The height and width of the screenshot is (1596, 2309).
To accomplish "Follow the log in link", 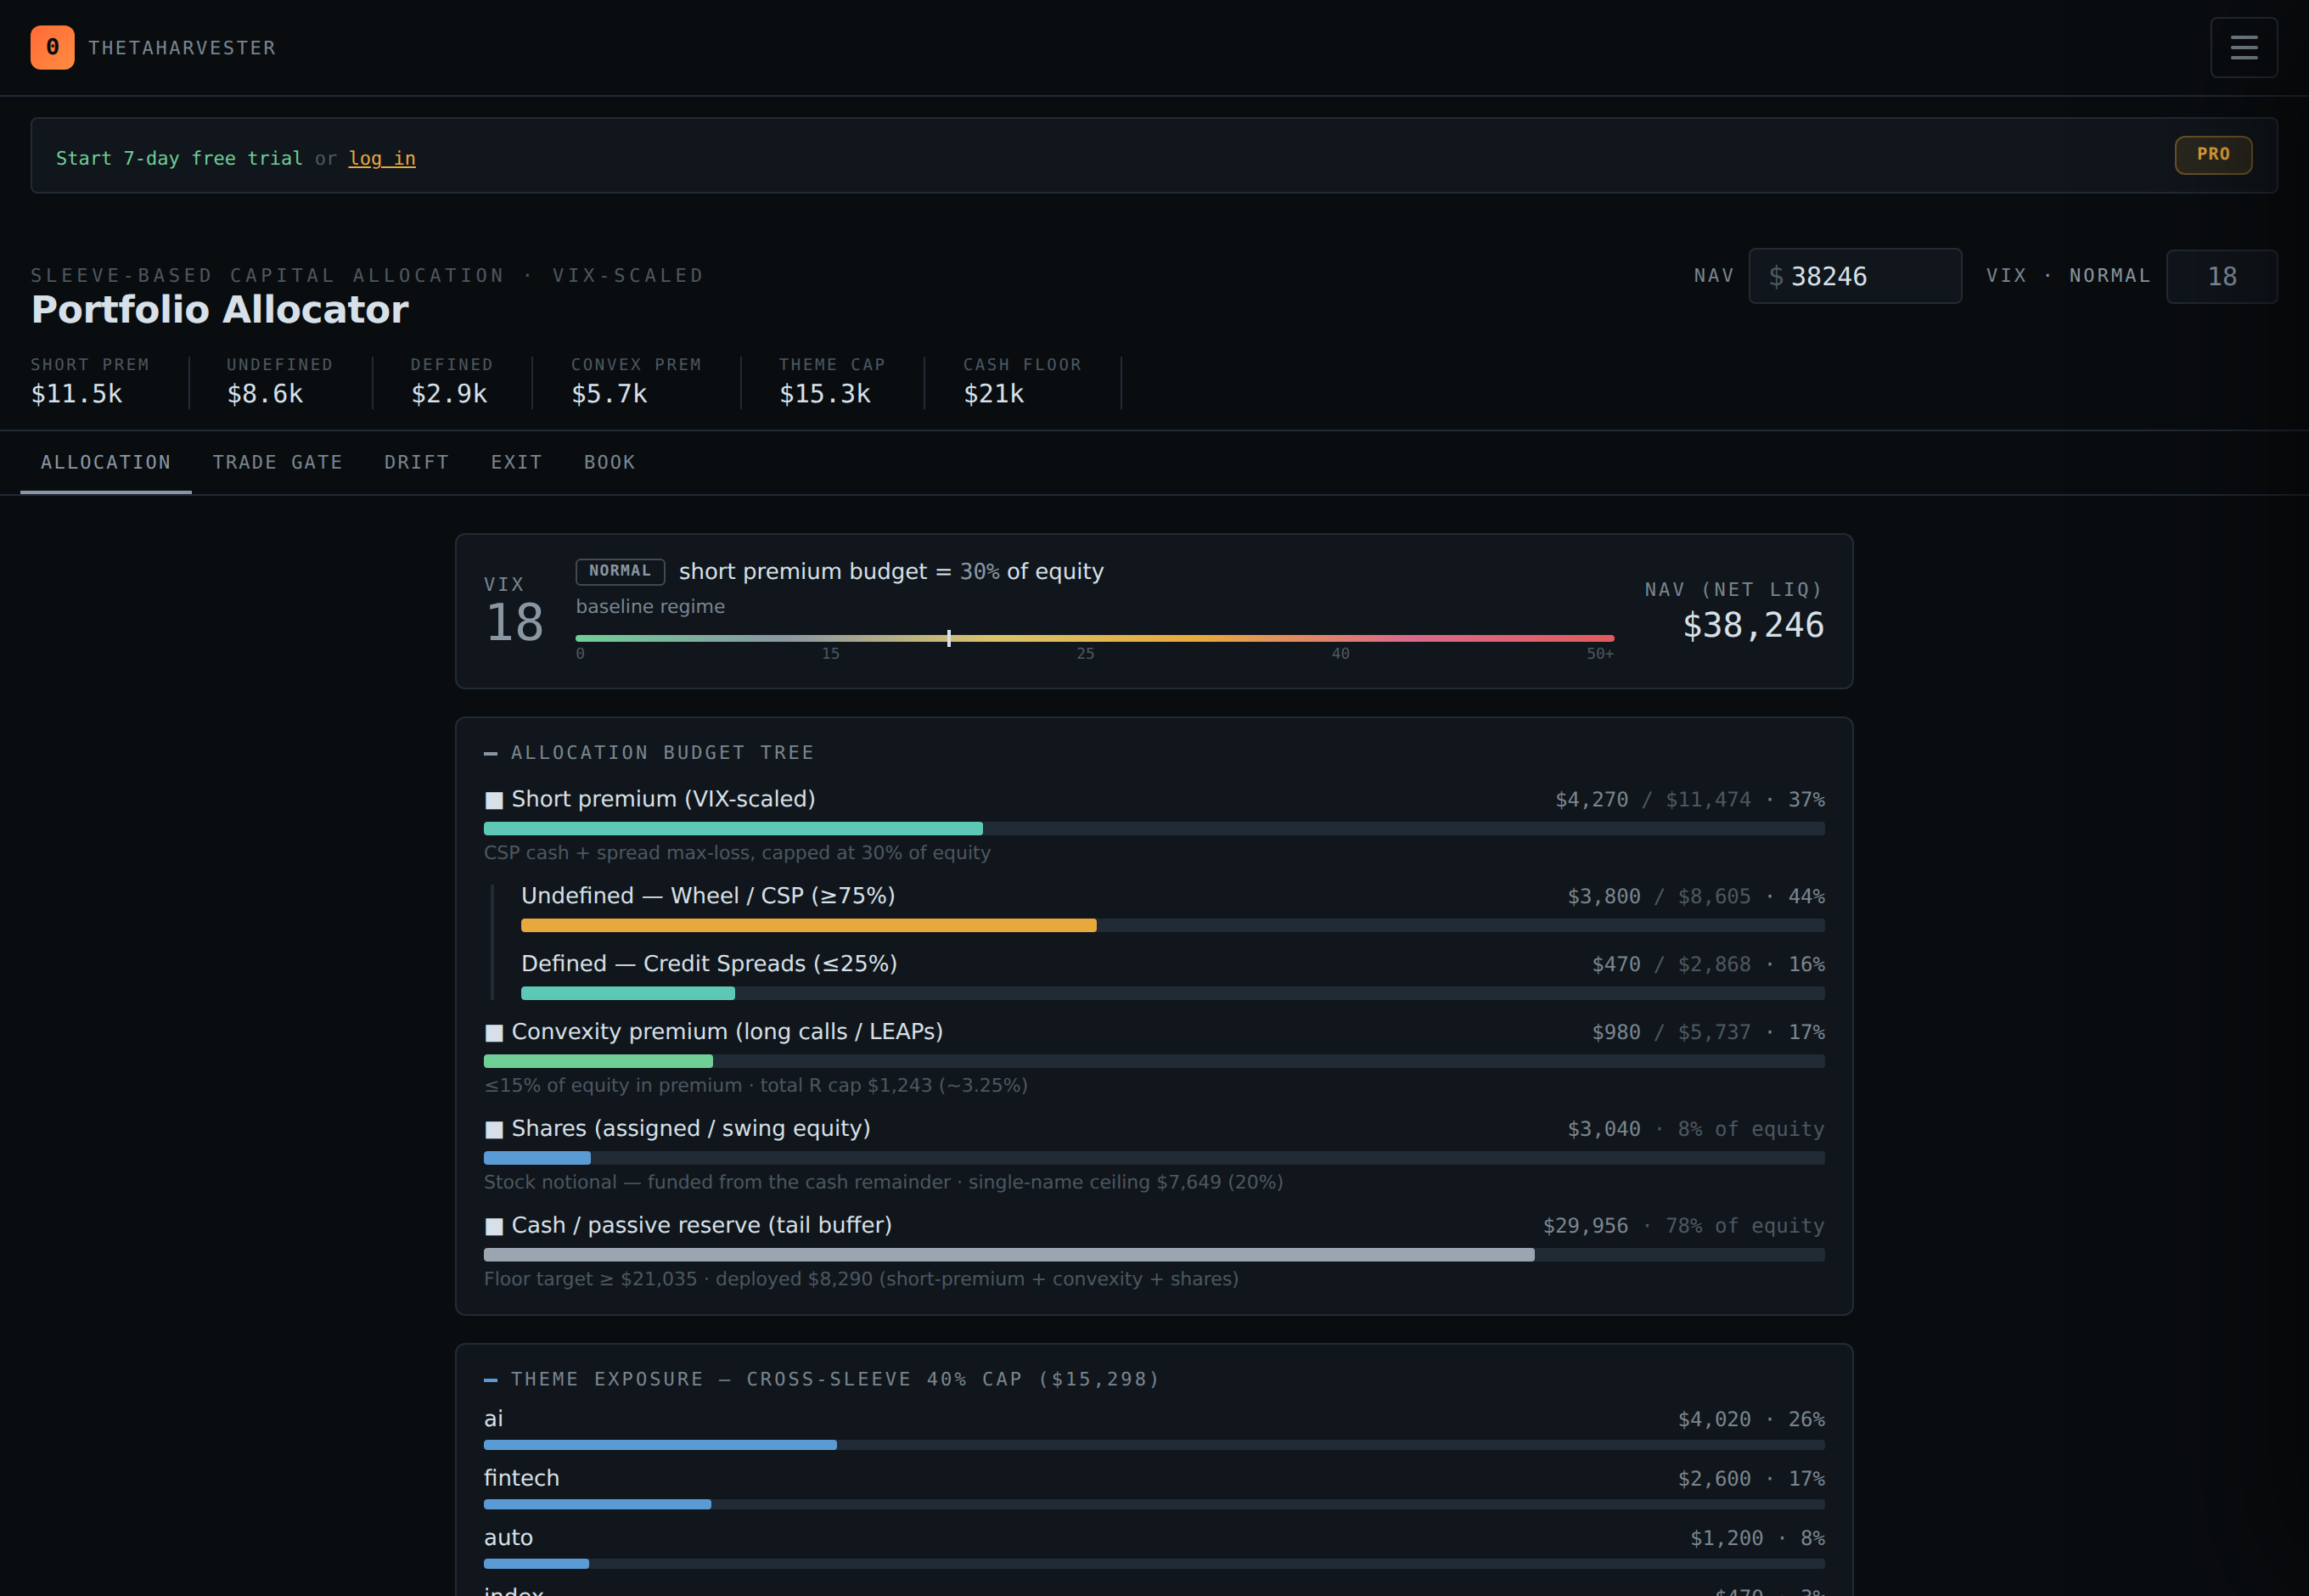I will coord(382,158).
